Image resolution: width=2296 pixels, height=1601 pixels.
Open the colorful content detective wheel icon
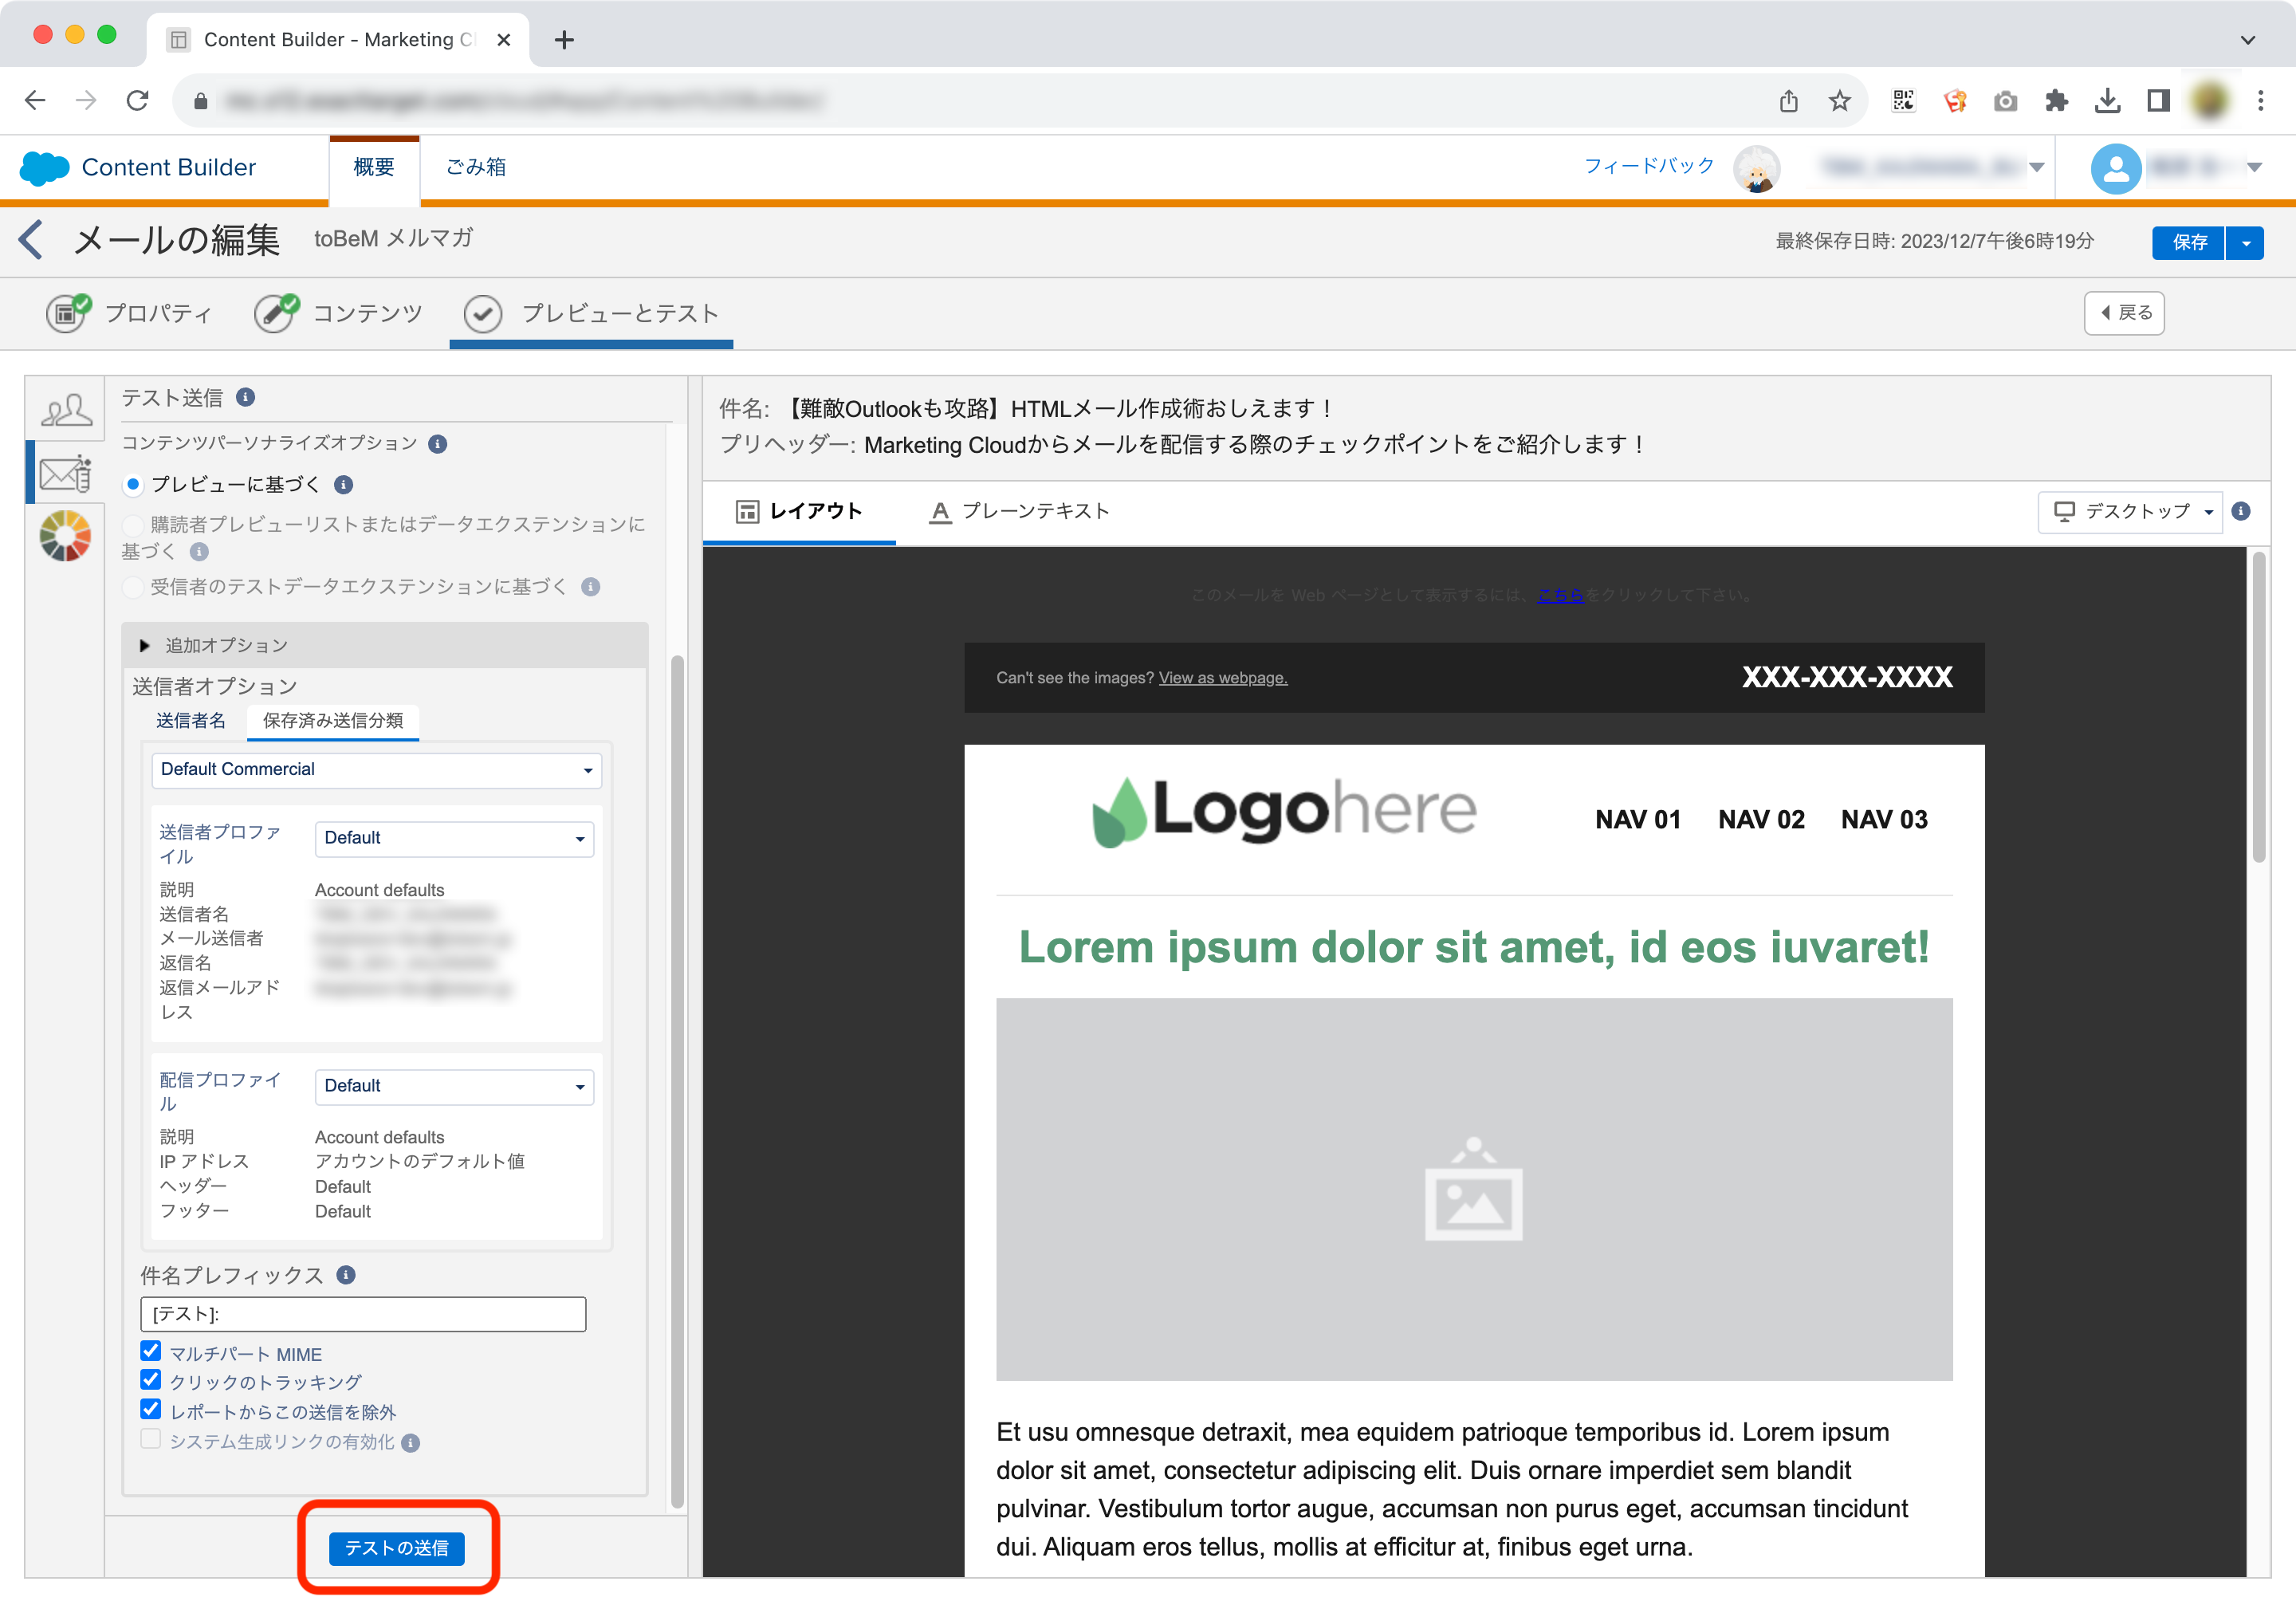66,536
